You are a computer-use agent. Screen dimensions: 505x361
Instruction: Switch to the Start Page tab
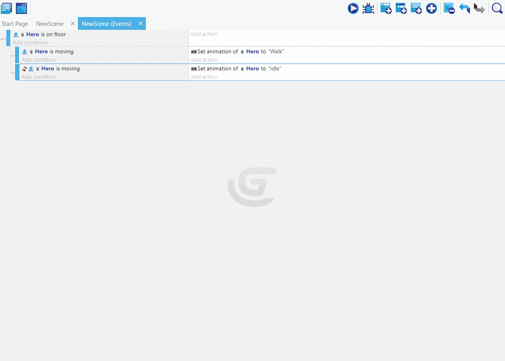[x=15, y=24]
